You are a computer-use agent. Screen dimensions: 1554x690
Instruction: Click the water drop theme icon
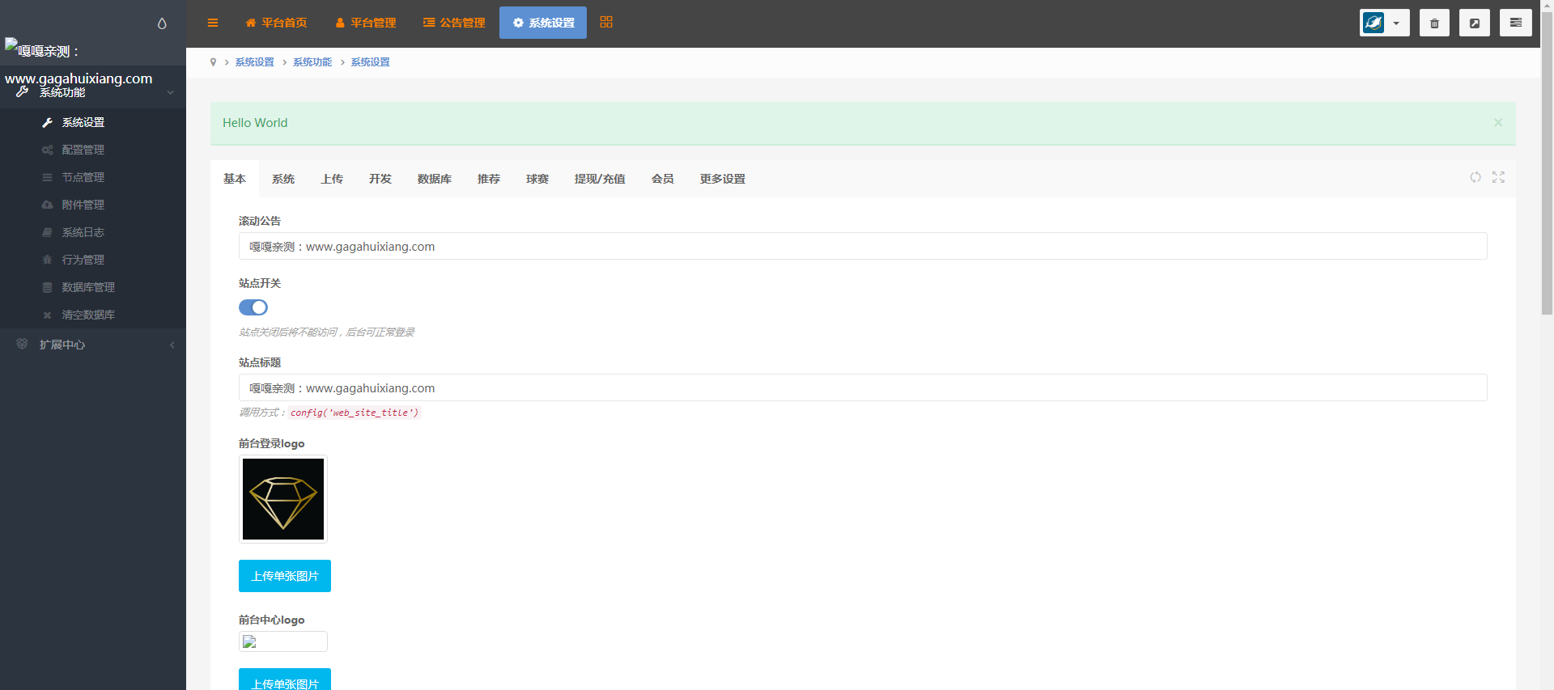point(162,23)
